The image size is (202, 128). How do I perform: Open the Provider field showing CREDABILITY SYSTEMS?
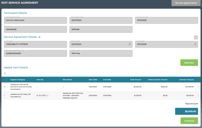click(35, 44)
